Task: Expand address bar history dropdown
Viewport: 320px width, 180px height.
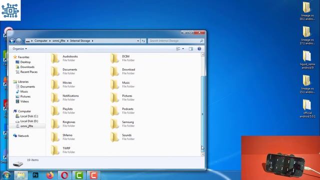Action: [x=138, y=41]
